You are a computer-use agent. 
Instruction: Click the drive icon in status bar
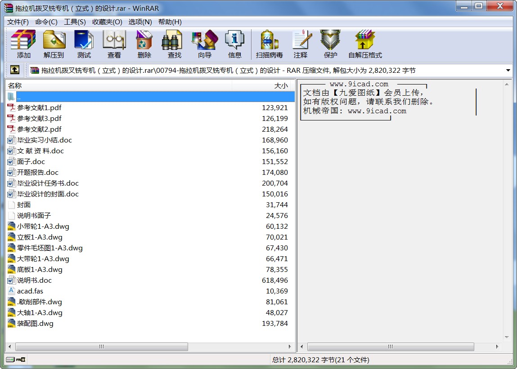coord(10,359)
